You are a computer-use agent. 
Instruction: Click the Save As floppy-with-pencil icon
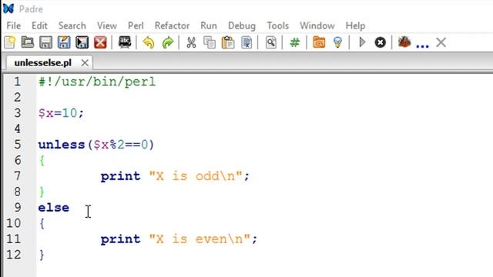(64, 42)
